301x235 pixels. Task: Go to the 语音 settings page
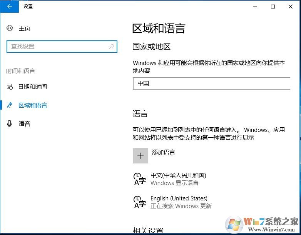coord(25,123)
